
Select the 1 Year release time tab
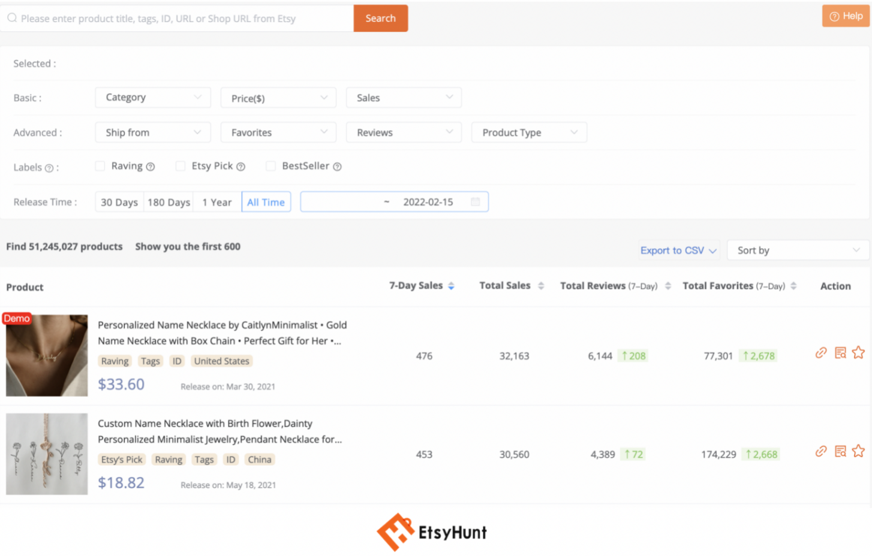pyautogui.click(x=217, y=202)
